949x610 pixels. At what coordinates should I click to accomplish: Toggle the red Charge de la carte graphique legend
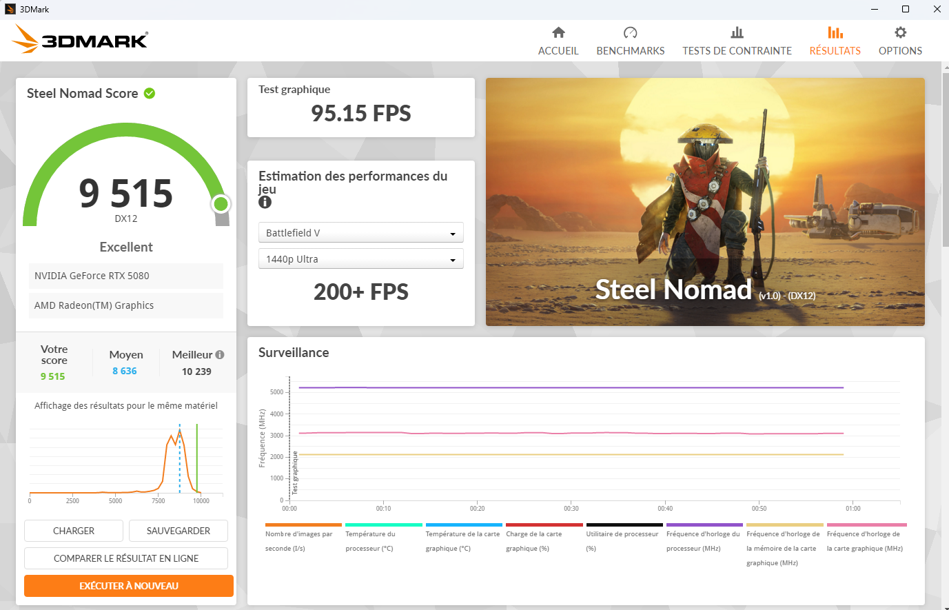click(544, 537)
